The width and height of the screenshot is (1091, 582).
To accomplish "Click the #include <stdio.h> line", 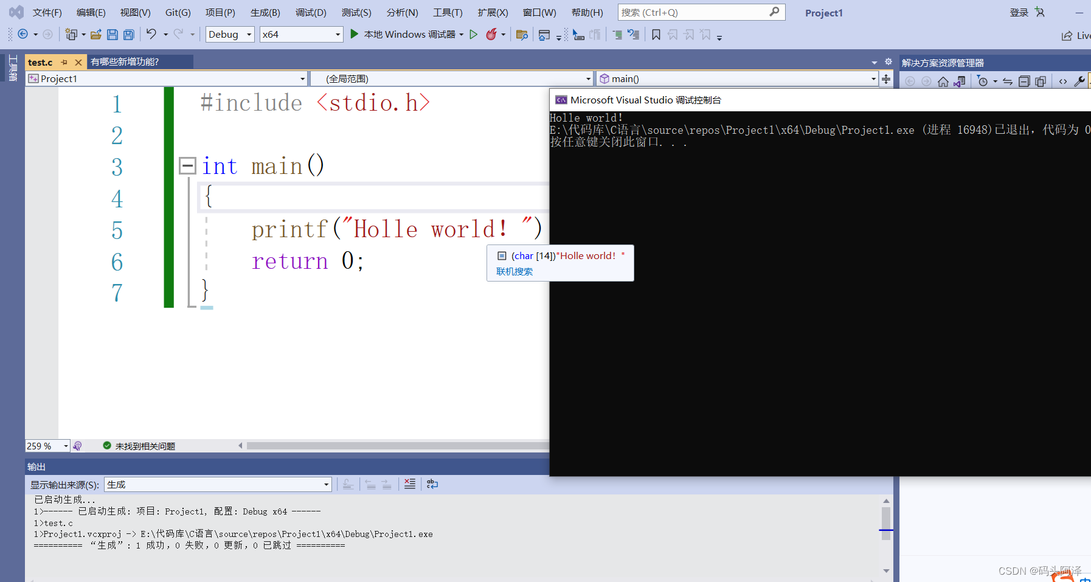I will click(x=315, y=103).
